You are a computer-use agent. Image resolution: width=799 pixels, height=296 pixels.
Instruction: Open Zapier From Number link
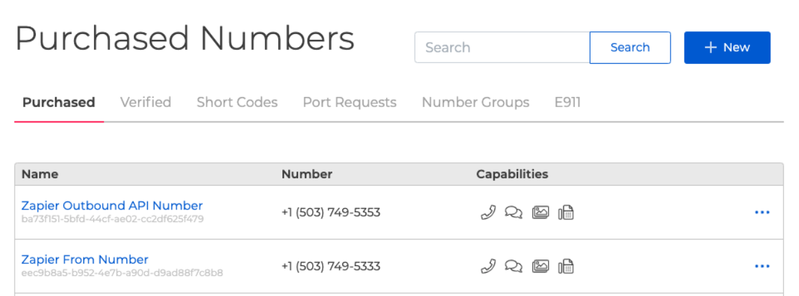(85, 259)
